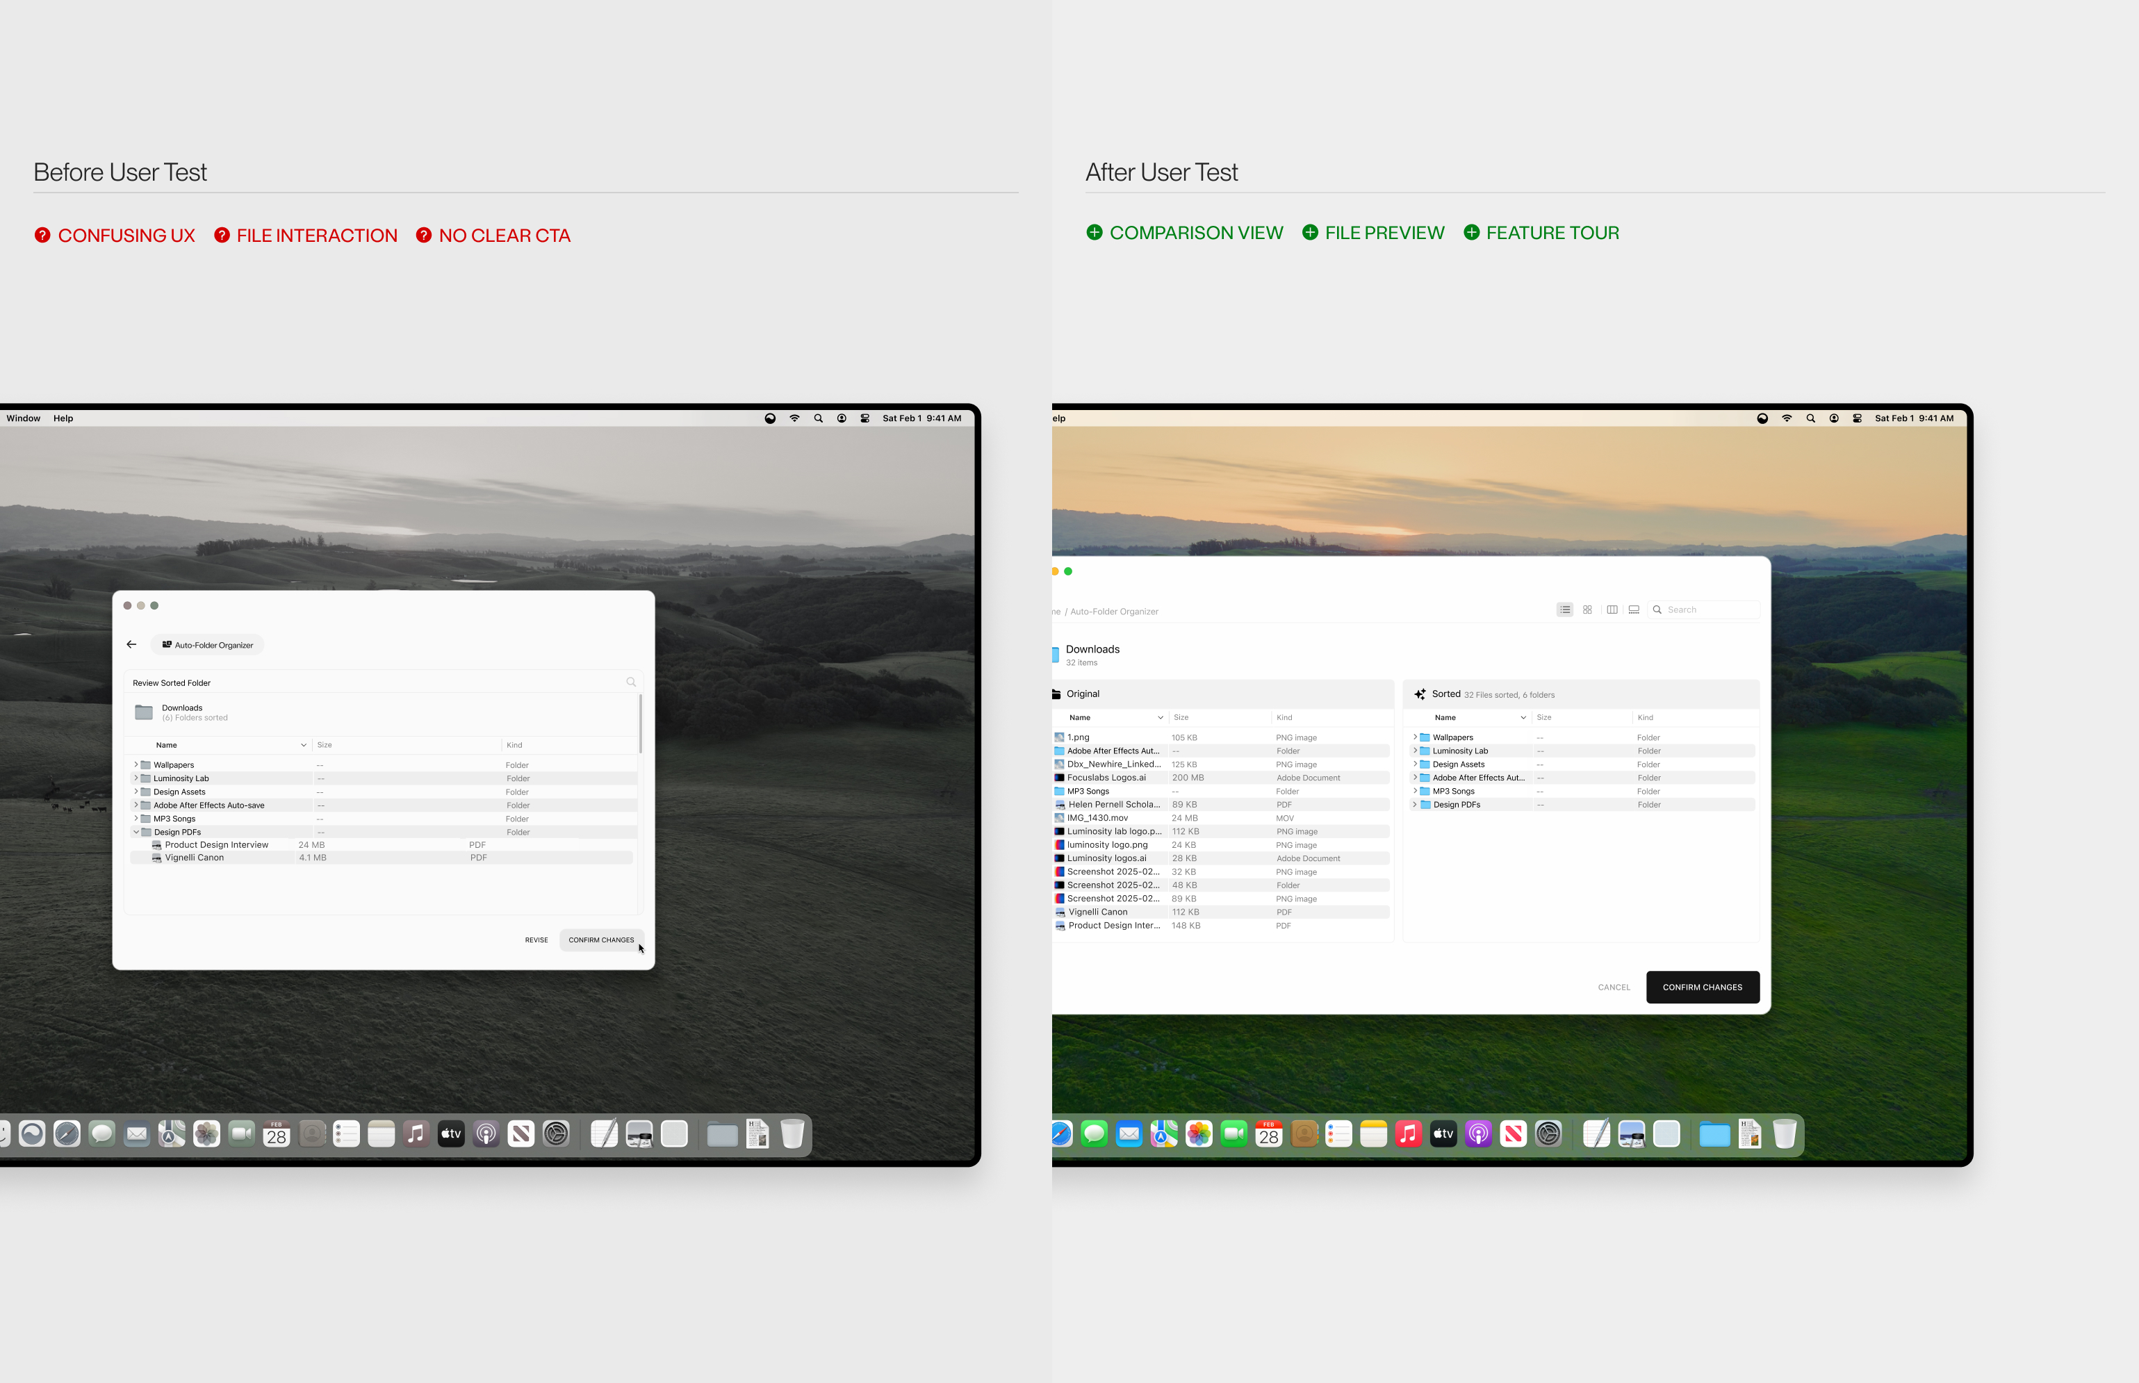This screenshot has width=2139, height=1383.
Task: Open Safari in the Before mockup dock
Action: [67, 1134]
